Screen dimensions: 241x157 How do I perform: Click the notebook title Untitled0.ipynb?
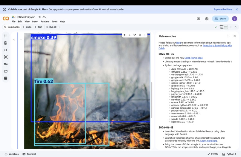coord(25,17)
